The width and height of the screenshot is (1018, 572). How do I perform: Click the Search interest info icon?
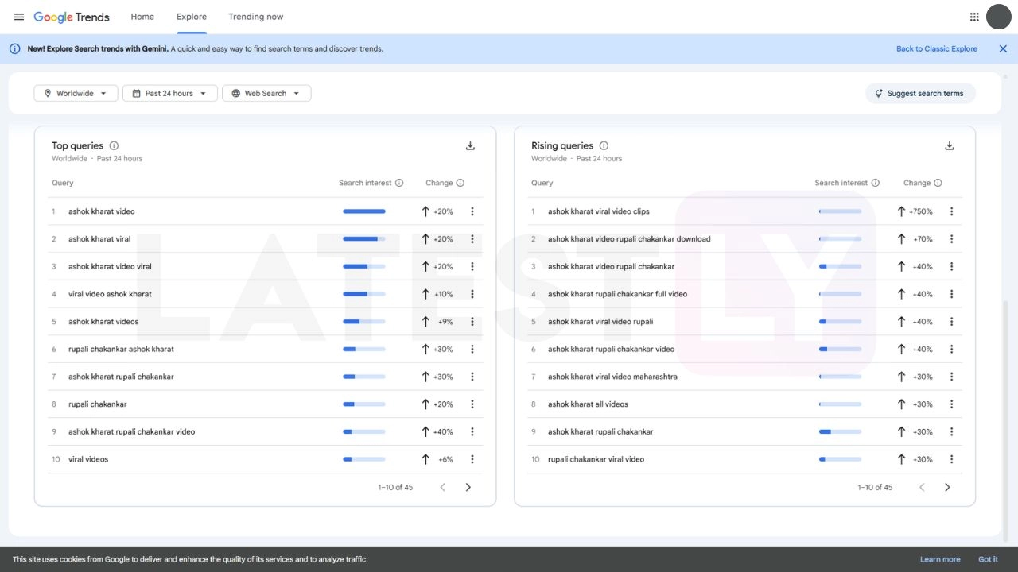[399, 183]
